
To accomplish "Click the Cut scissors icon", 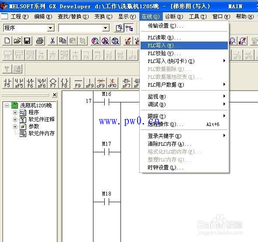I will pos(52,41).
